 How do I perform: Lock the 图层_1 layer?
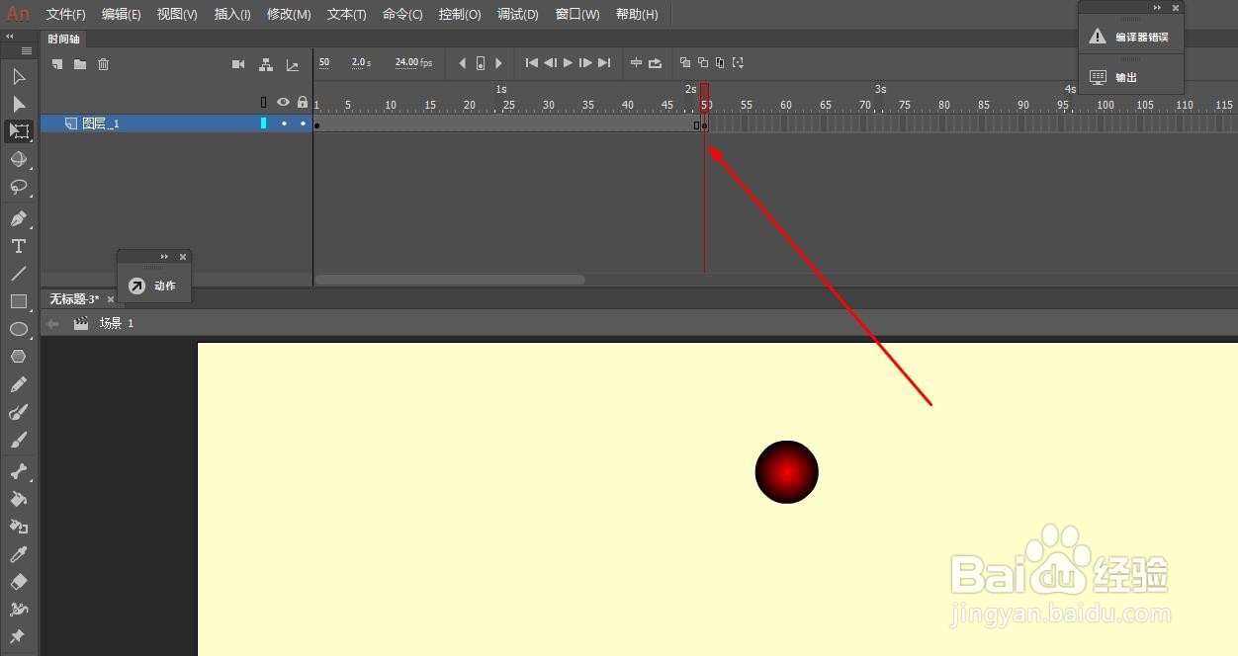click(x=303, y=123)
